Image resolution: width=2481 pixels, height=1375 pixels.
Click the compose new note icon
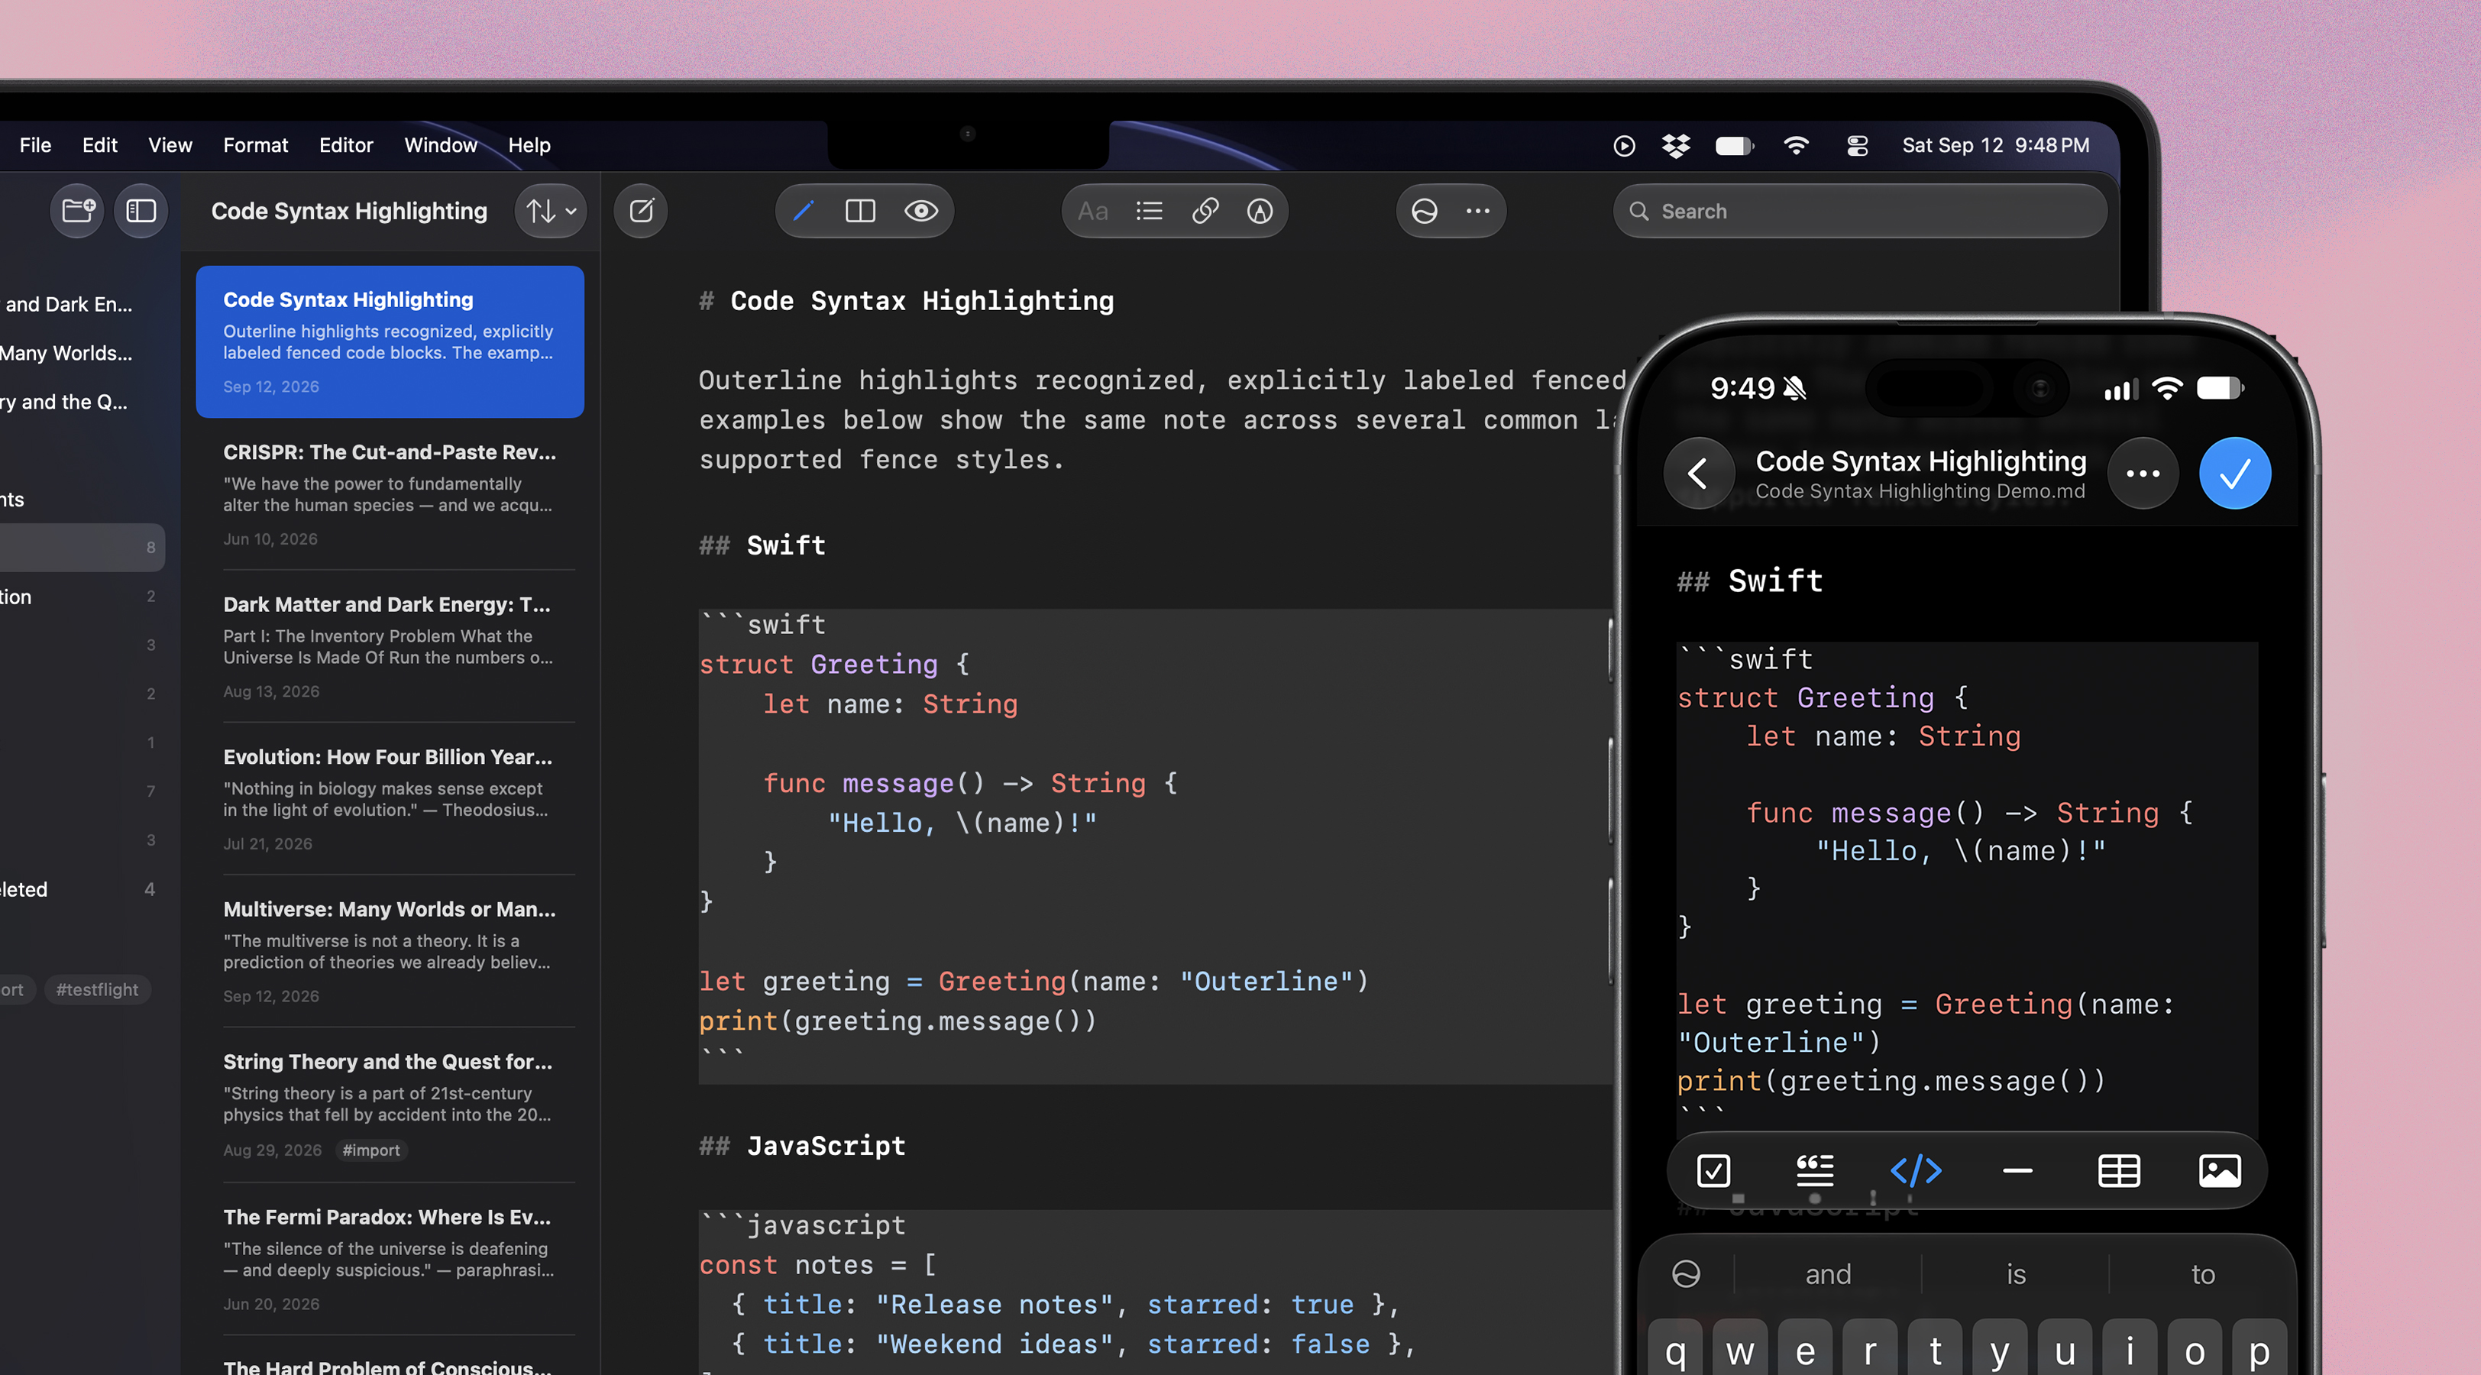pos(642,211)
